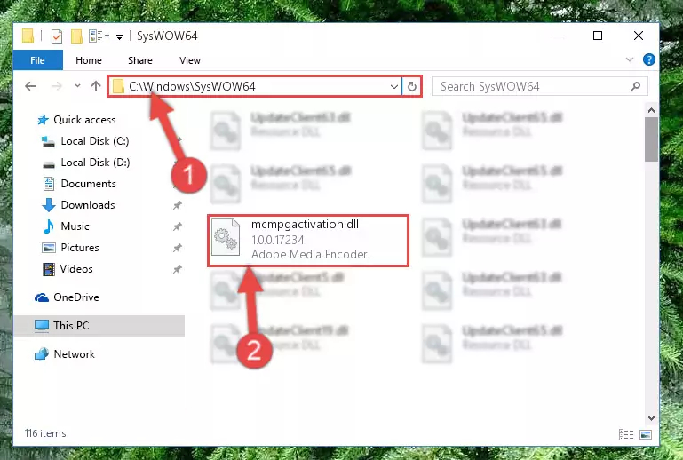Click the pin icon next to Videos
This screenshot has width=683, height=460.
178,269
